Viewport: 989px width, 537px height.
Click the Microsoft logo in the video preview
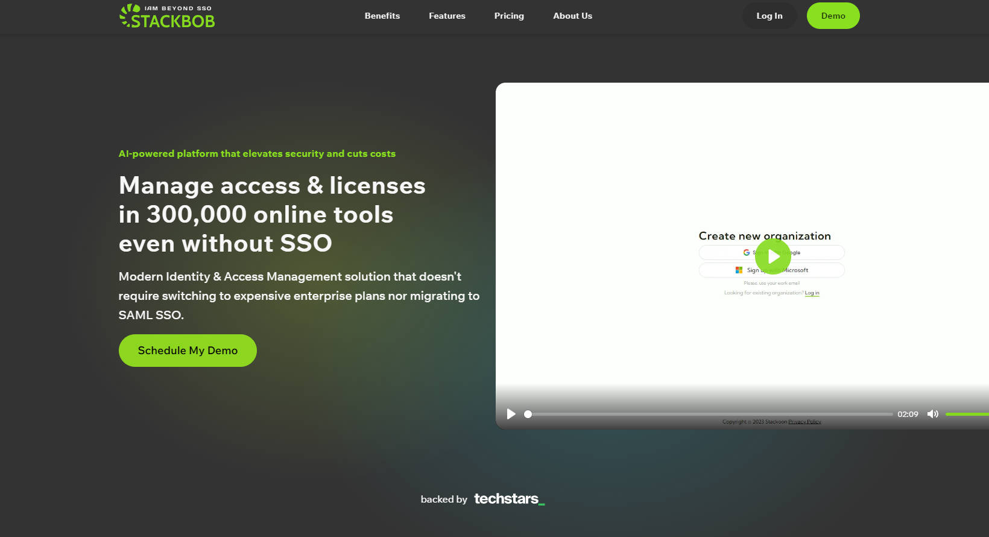pyautogui.click(x=739, y=270)
